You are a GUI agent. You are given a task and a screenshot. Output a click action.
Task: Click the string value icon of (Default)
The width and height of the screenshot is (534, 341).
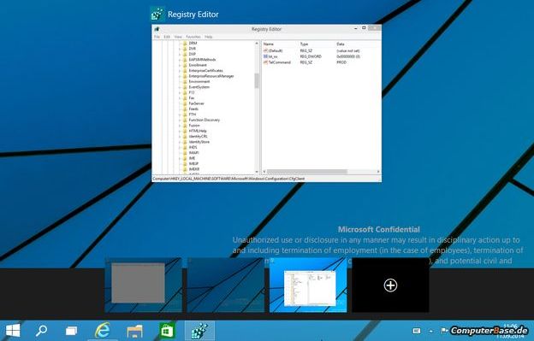pos(265,50)
